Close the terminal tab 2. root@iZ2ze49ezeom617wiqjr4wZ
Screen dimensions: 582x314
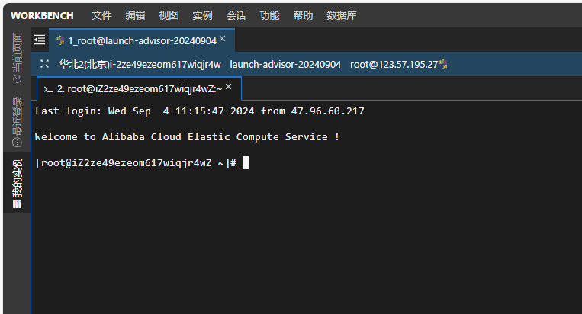tap(229, 86)
